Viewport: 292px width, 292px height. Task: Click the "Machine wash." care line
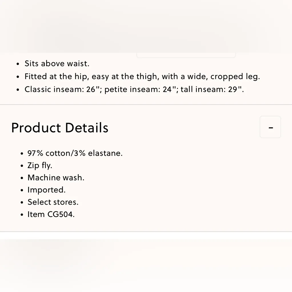(x=56, y=178)
